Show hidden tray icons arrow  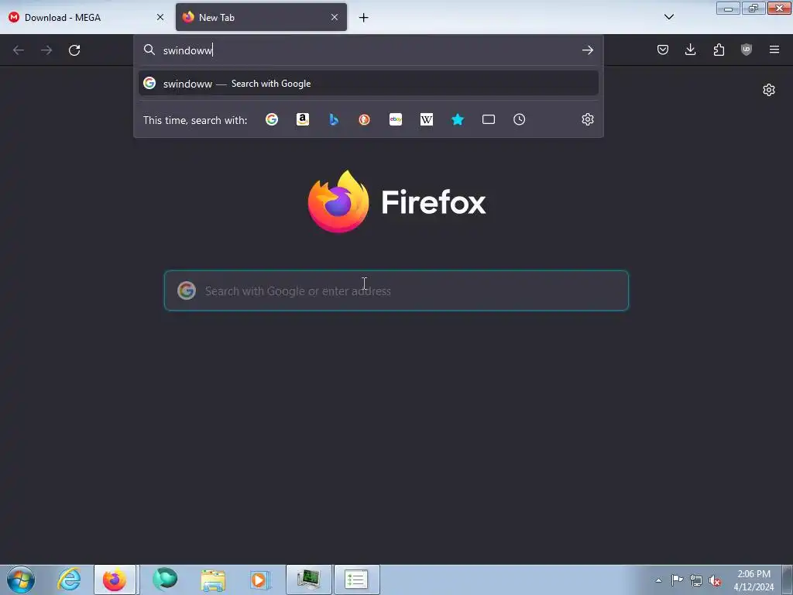[658, 580]
